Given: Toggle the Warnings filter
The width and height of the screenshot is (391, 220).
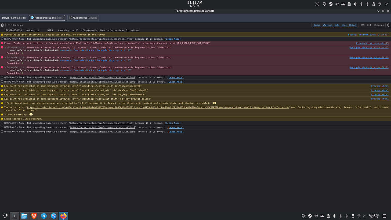Looking at the screenshot, I should coord(327,25).
